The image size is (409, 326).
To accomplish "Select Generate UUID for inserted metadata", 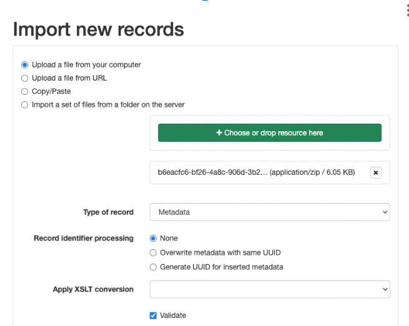I will (x=153, y=267).
